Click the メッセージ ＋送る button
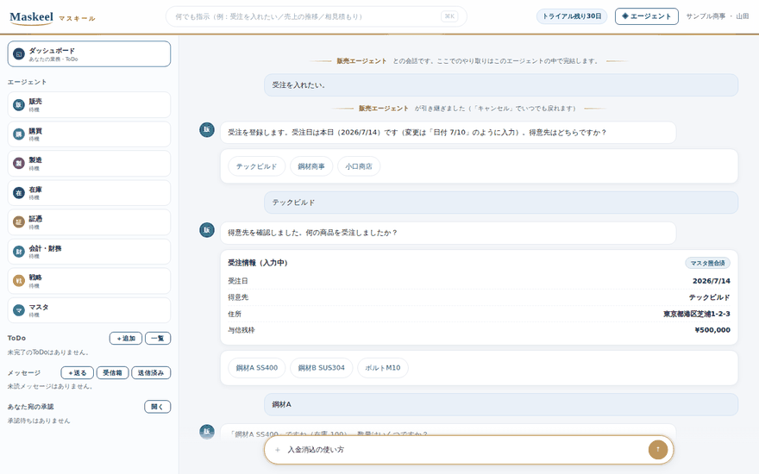759x474 pixels. tap(77, 373)
